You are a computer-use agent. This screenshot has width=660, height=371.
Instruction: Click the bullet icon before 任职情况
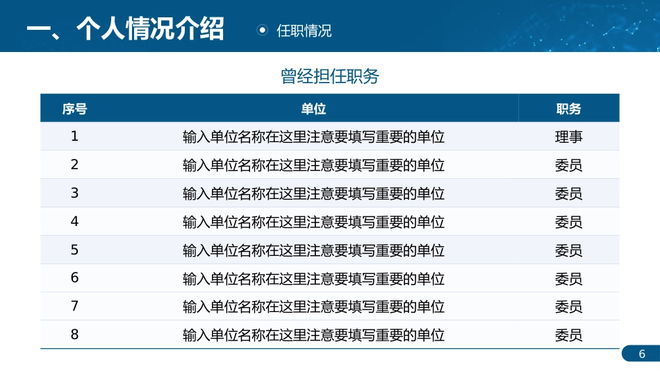tap(262, 31)
